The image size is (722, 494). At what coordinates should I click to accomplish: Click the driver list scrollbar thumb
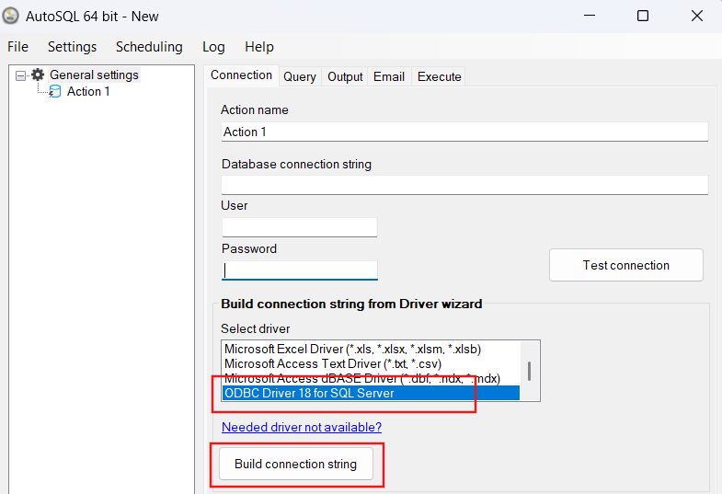coord(530,371)
